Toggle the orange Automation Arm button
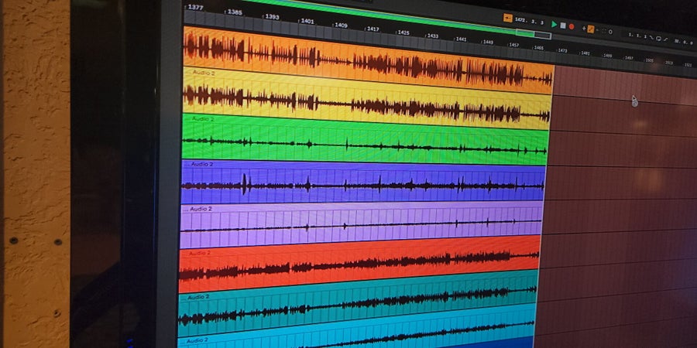697x348 pixels. pos(591,29)
